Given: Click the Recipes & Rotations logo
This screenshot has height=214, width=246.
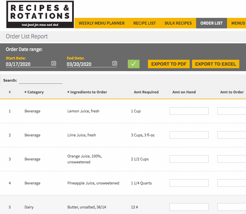Looking at the screenshot, I should tap(40, 14).
